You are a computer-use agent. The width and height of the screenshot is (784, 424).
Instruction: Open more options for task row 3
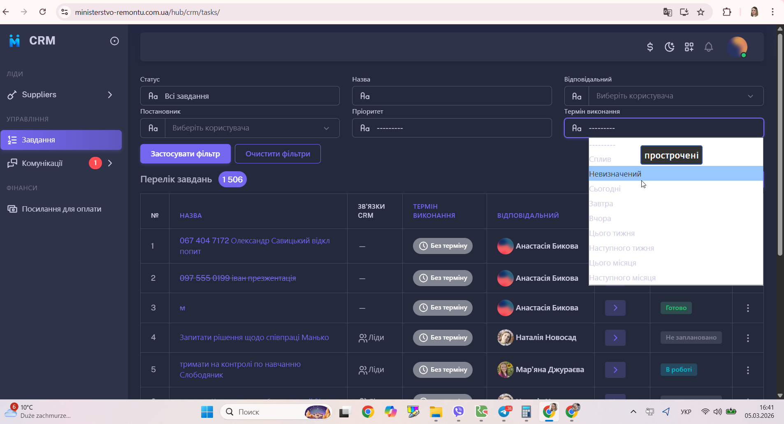[748, 308]
